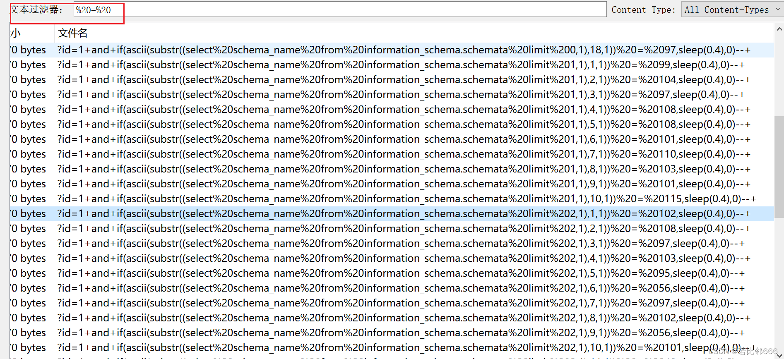Select row with limit 2,1),9,1)) =56
784x359 pixels.
tap(392, 333)
